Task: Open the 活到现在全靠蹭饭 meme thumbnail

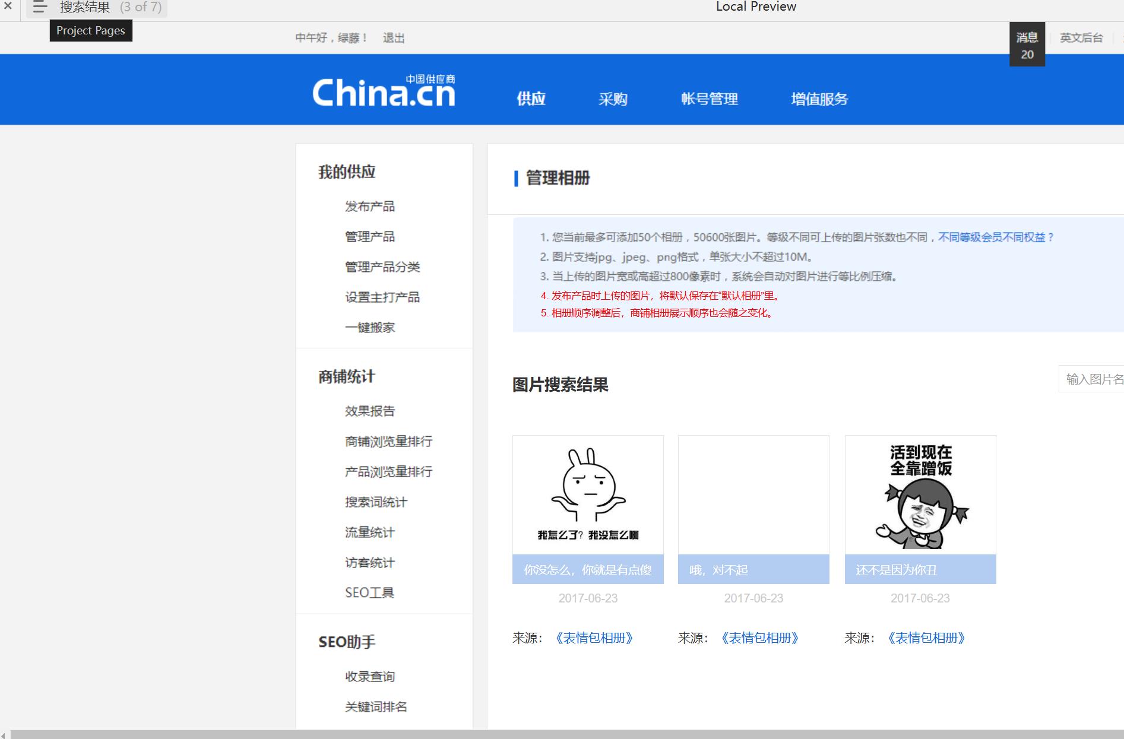Action: point(920,495)
